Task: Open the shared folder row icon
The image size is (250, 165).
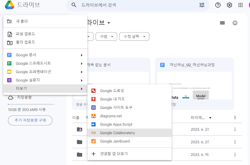Action: point(80,129)
